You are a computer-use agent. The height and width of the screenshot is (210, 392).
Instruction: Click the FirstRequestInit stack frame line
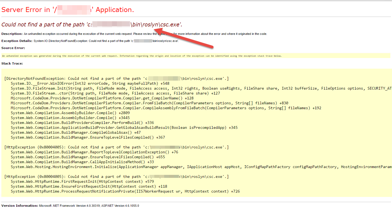(82, 181)
